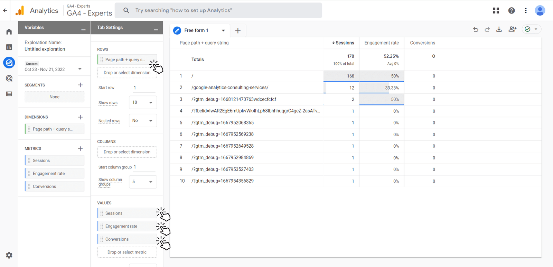Click /google-analytics-consulting-services/ row
The width and height of the screenshot is (553, 267).
(x=230, y=88)
